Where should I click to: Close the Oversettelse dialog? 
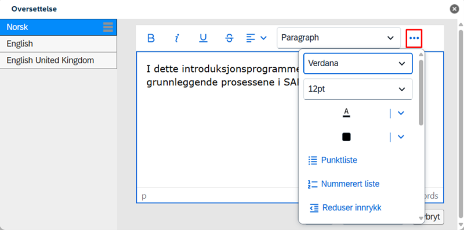[455, 9]
